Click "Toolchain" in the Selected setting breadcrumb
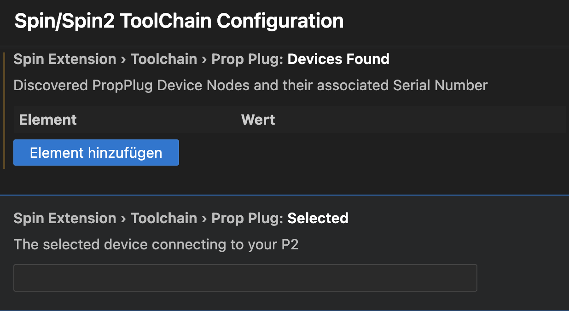This screenshot has width=569, height=311. tap(164, 218)
